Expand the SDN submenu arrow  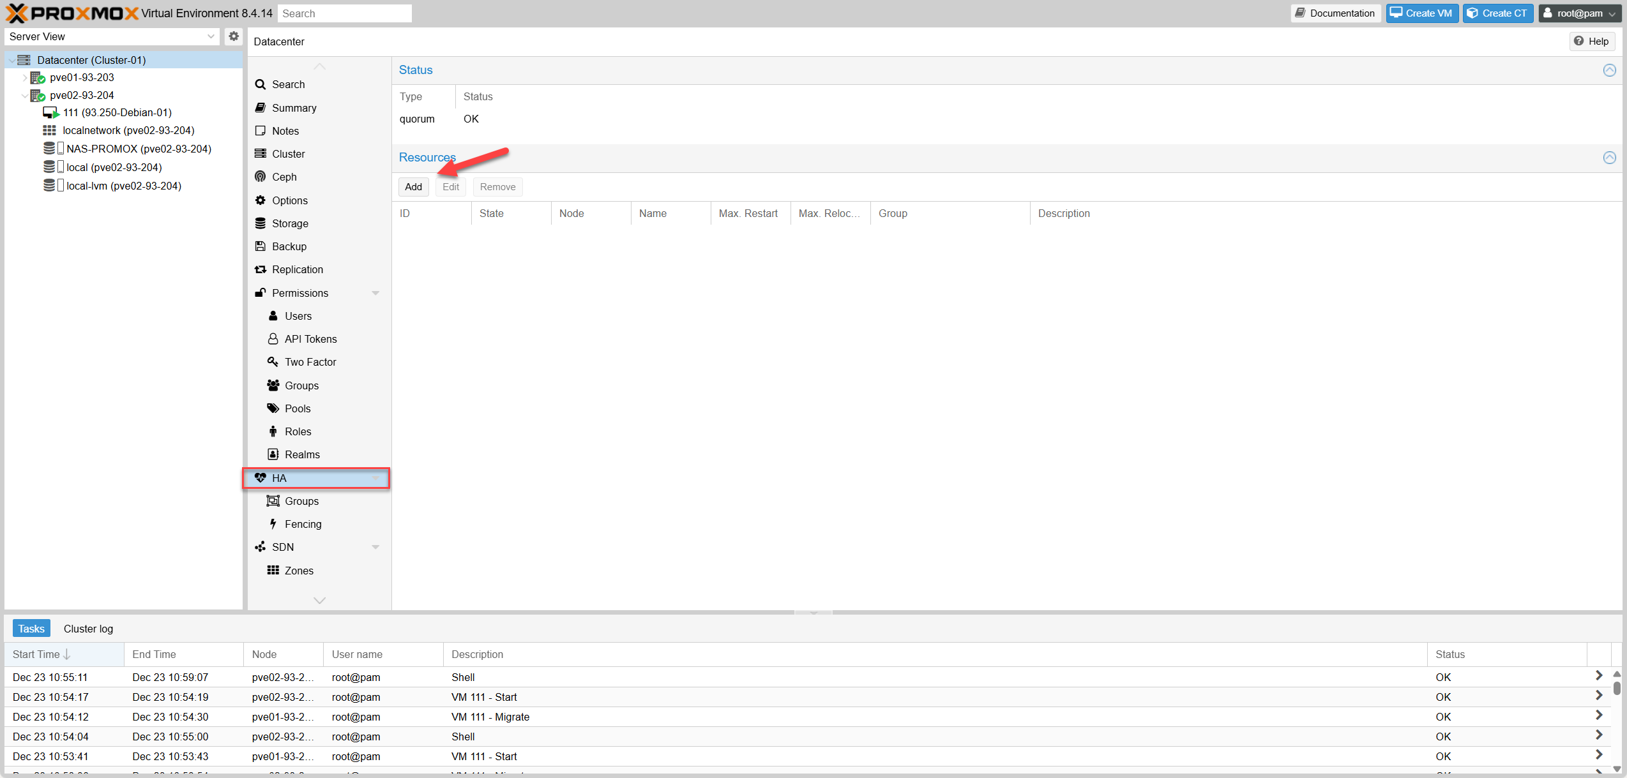[375, 547]
